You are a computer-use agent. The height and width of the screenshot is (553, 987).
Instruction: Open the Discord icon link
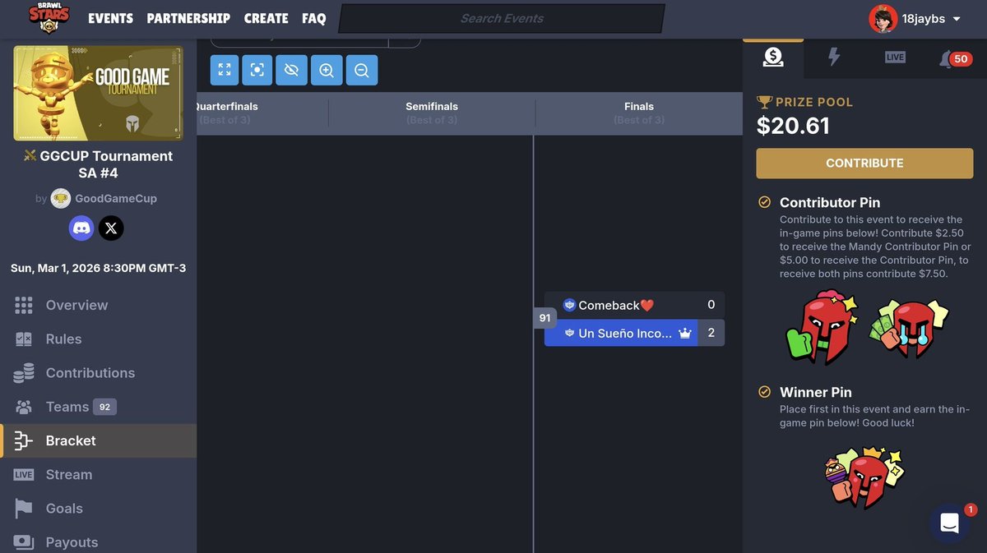pos(81,228)
